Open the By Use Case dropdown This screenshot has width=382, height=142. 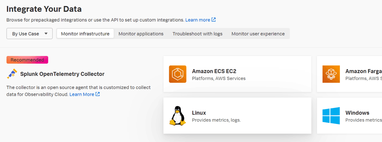point(29,34)
